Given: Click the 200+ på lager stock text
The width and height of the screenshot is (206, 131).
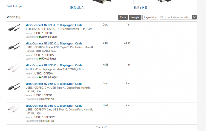Looking at the screenshot, I should [x=49, y=77].
